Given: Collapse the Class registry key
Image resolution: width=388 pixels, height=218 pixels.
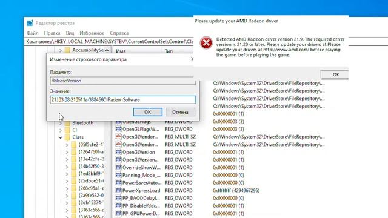Looking at the screenshot, I should [x=61, y=137].
